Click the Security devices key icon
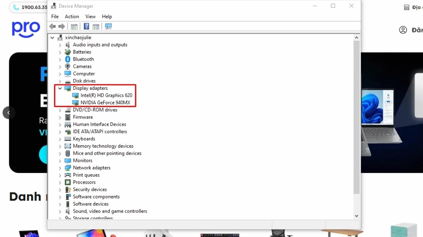Image resolution: width=423 pixels, height=237 pixels. pyautogui.click(x=68, y=190)
